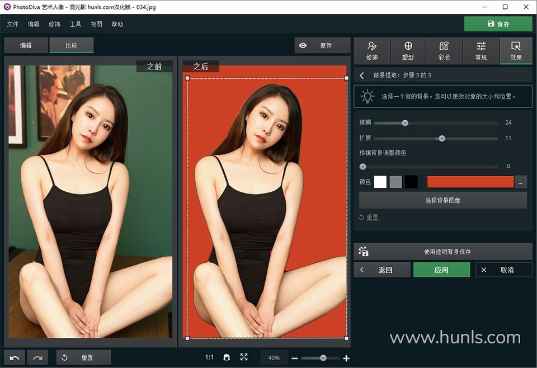Click the 使用透明背景保存 save transparent button
Image resolution: width=537 pixels, height=368 pixels.
coord(443,252)
